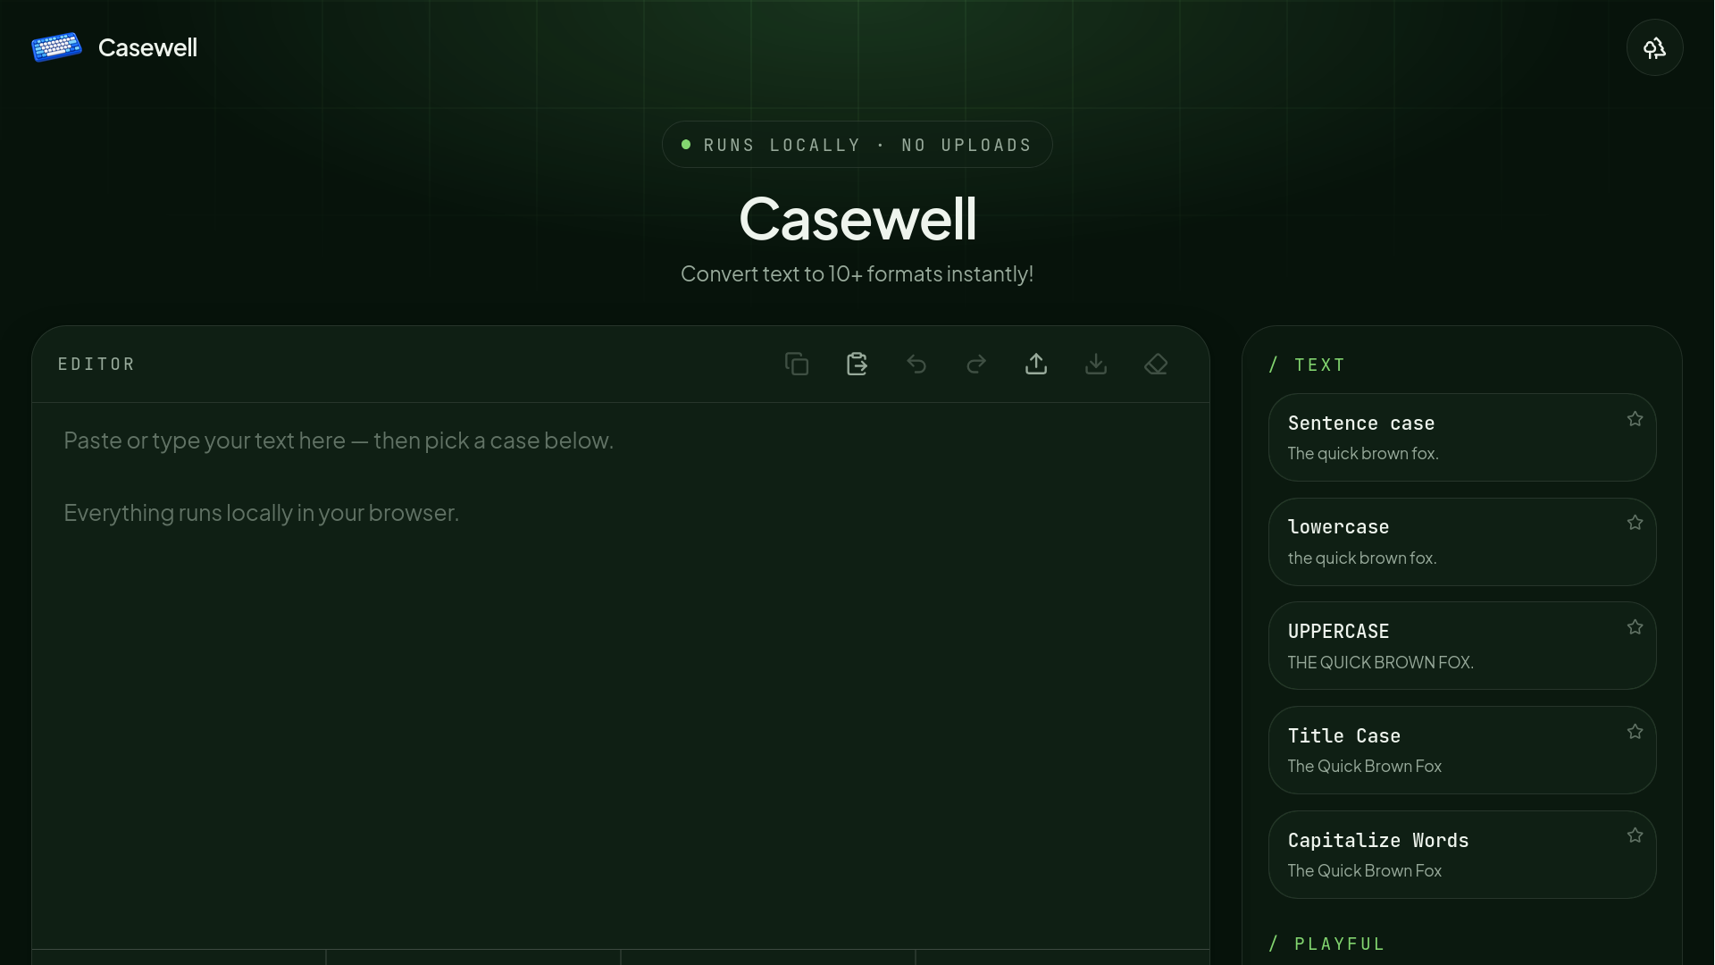This screenshot has height=965, width=1715.
Task: Star the UPPERCASE option
Action: (x=1635, y=627)
